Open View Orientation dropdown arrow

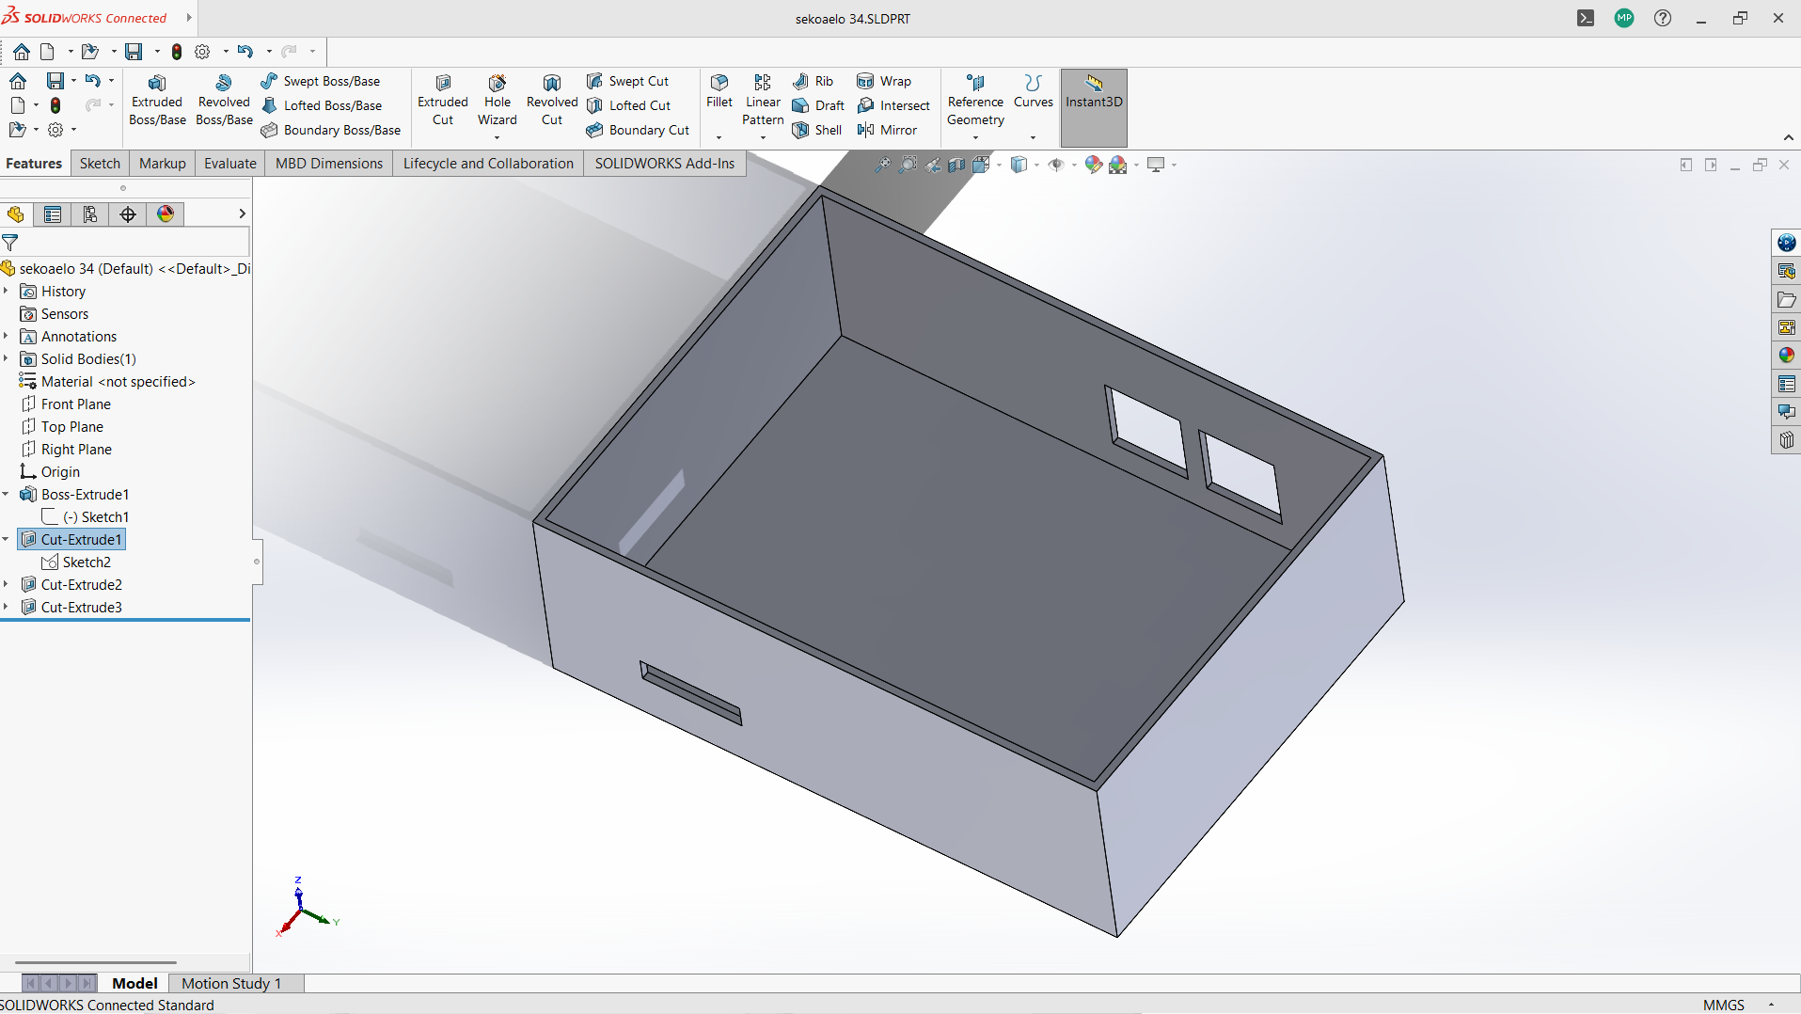pos(999,166)
